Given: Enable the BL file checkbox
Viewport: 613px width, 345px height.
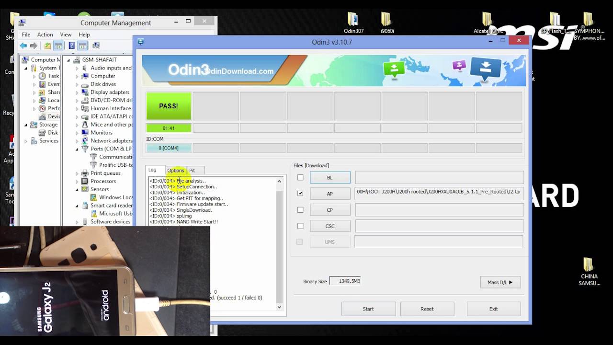Looking at the screenshot, I should pos(300,177).
